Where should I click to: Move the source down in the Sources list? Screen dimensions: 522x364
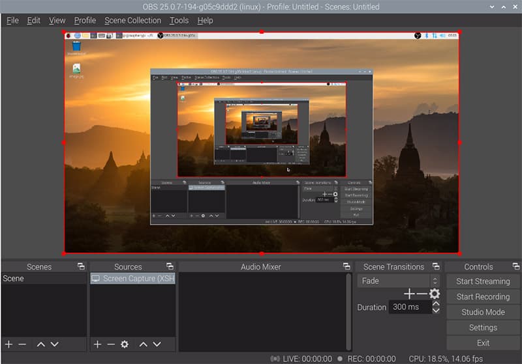pyautogui.click(x=157, y=344)
